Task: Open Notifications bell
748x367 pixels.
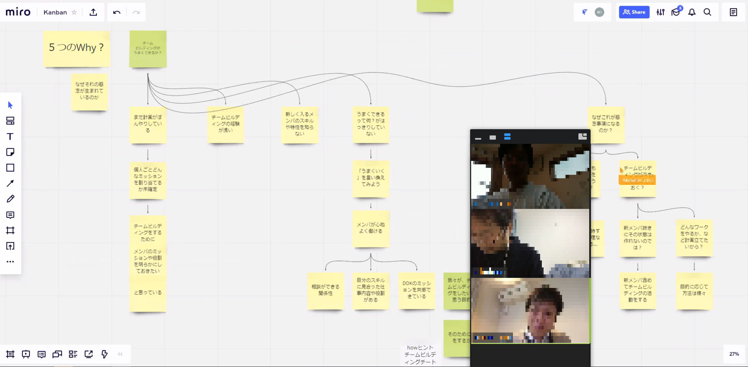Action: (x=692, y=12)
